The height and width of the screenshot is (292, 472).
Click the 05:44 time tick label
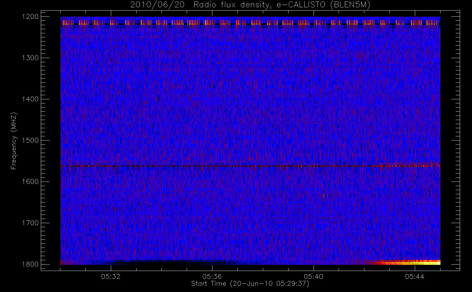tap(415, 277)
